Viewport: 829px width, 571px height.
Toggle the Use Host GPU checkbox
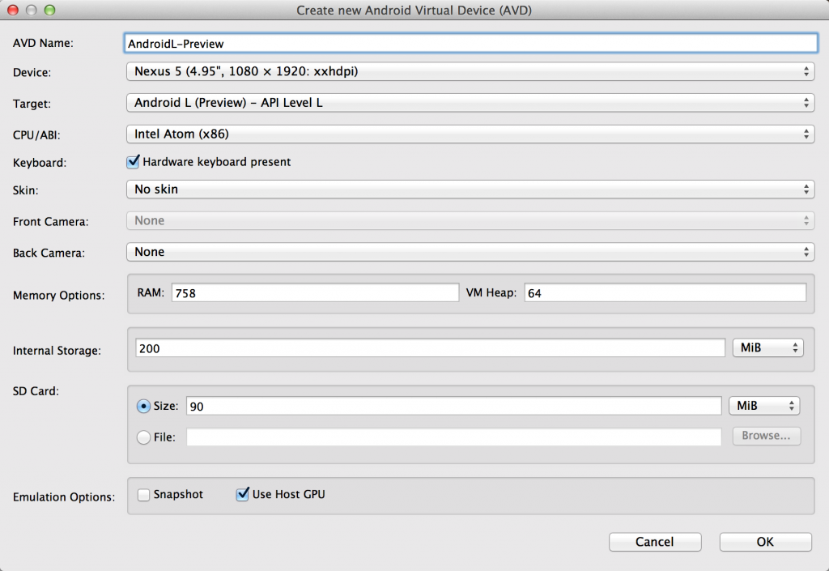[242, 494]
